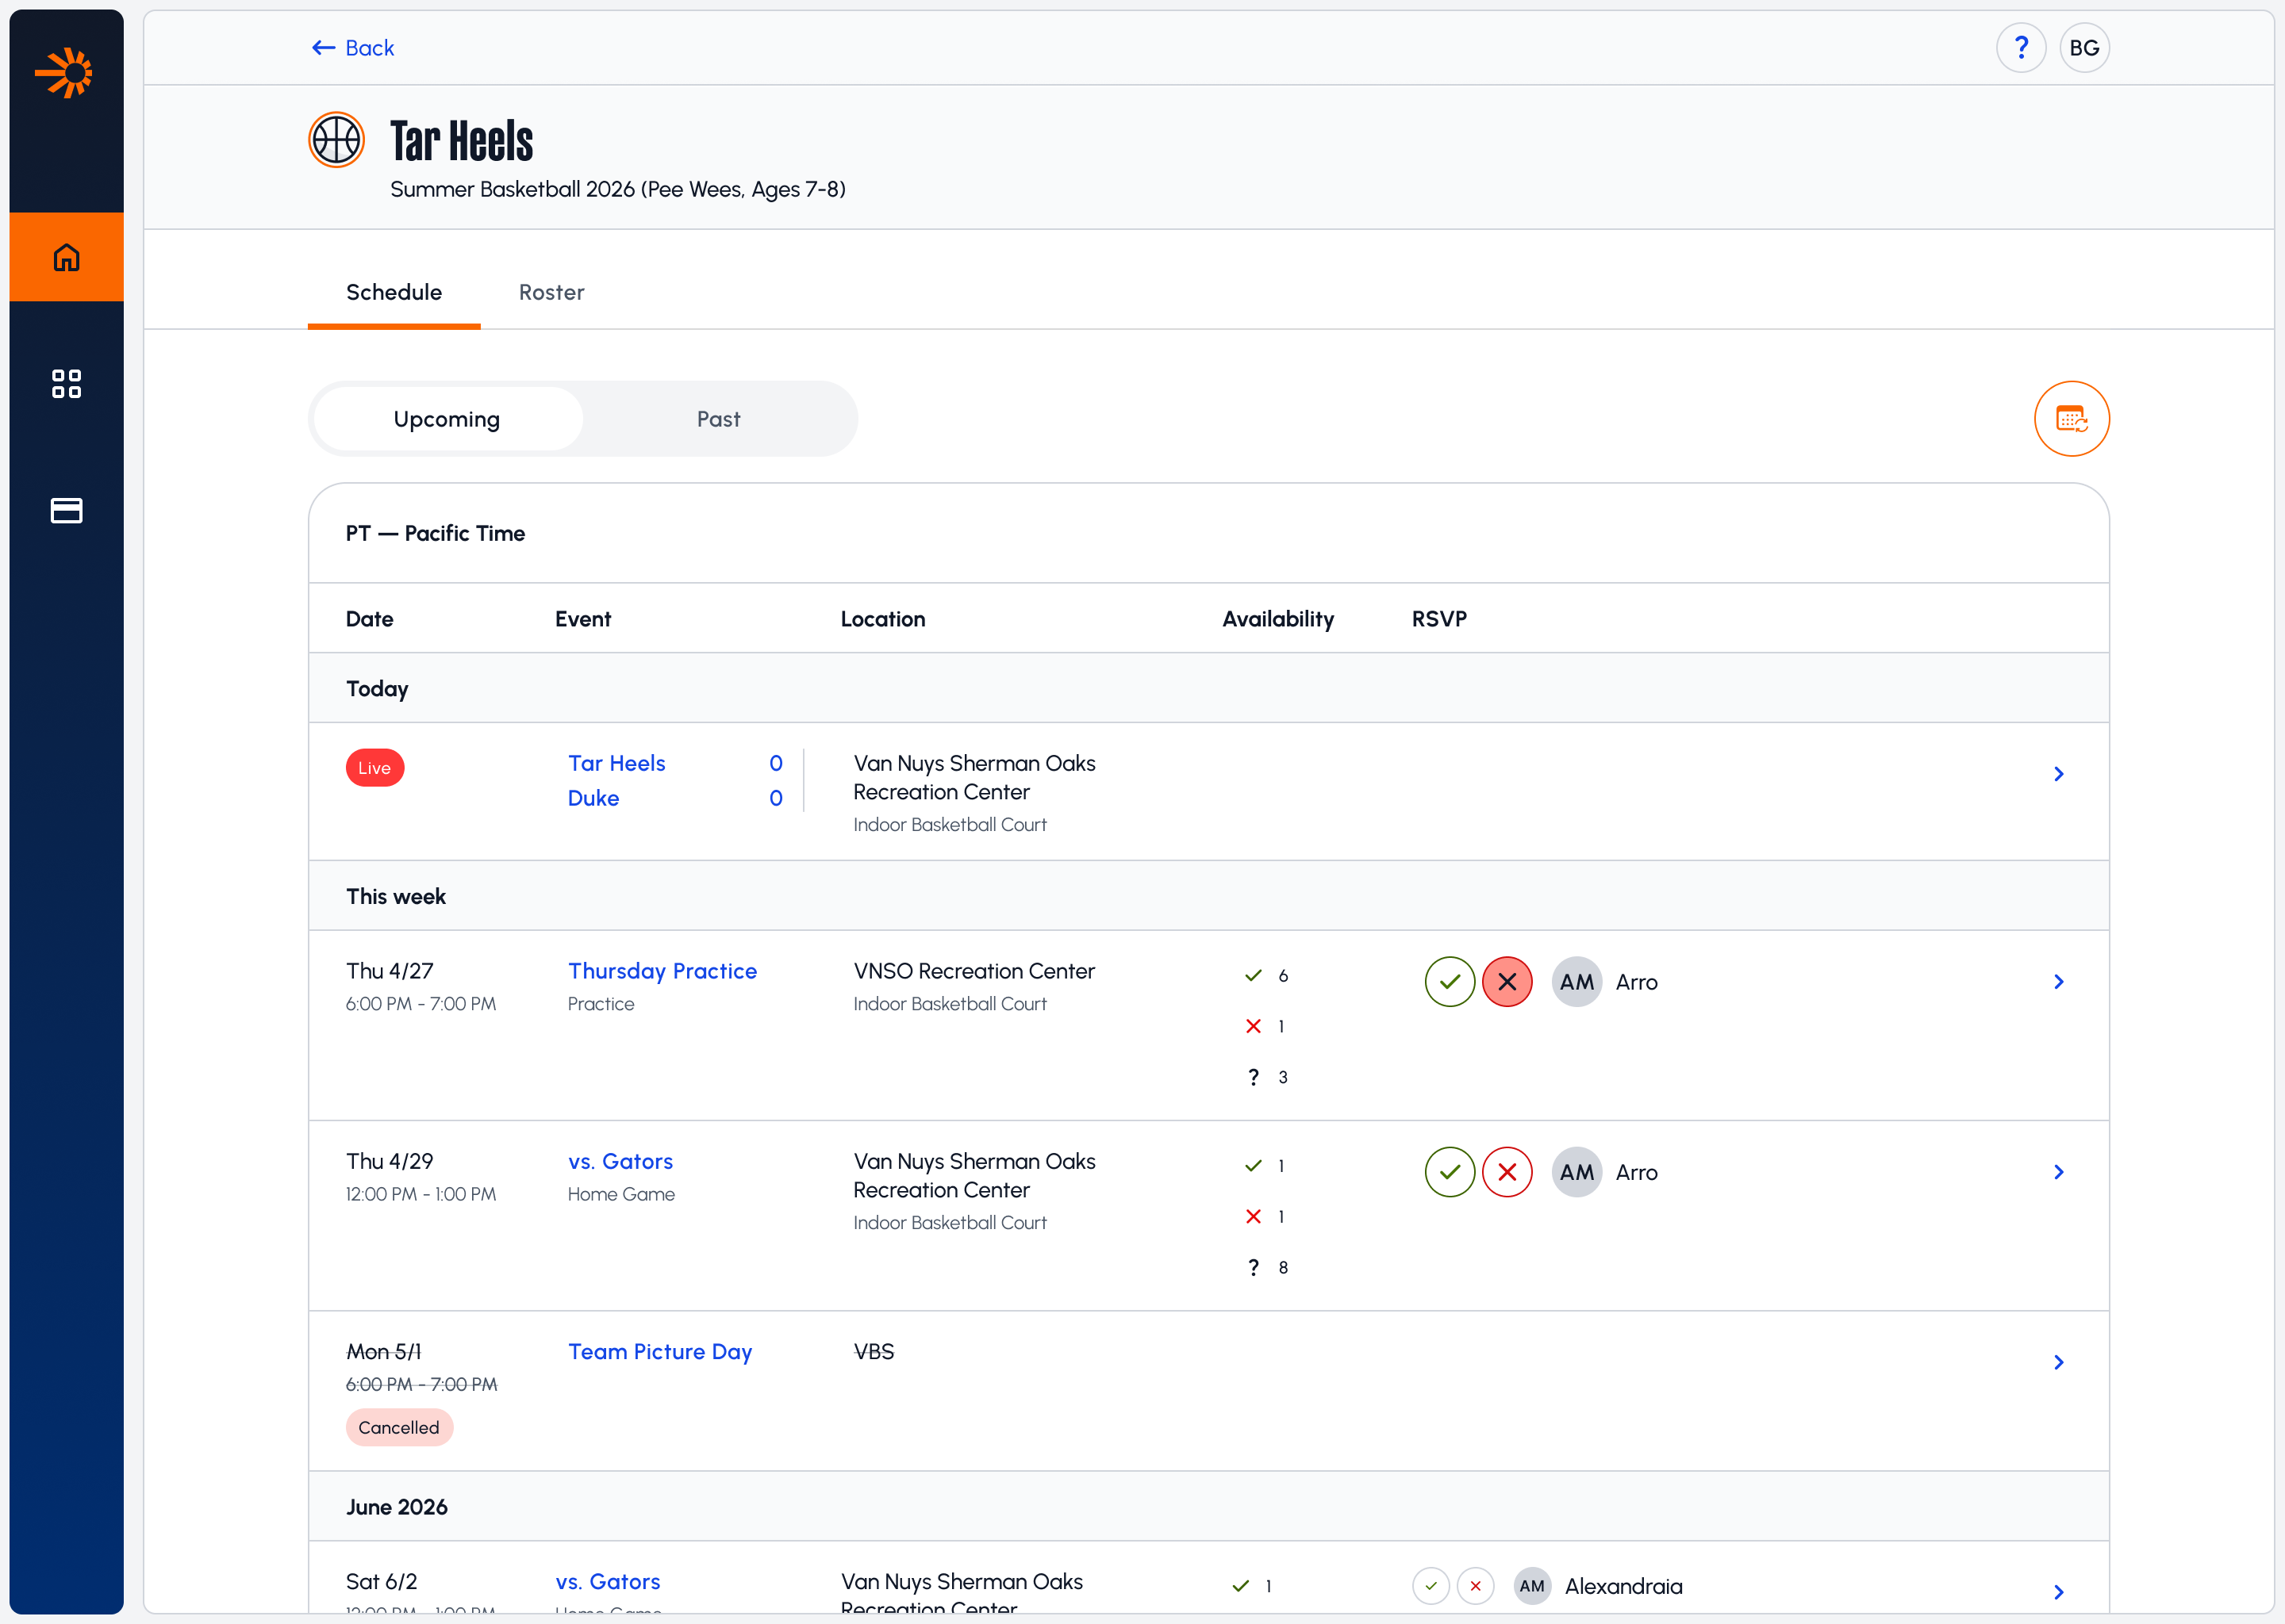Click the calendar sync icon button
2285x1624 pixels.
2071,419
